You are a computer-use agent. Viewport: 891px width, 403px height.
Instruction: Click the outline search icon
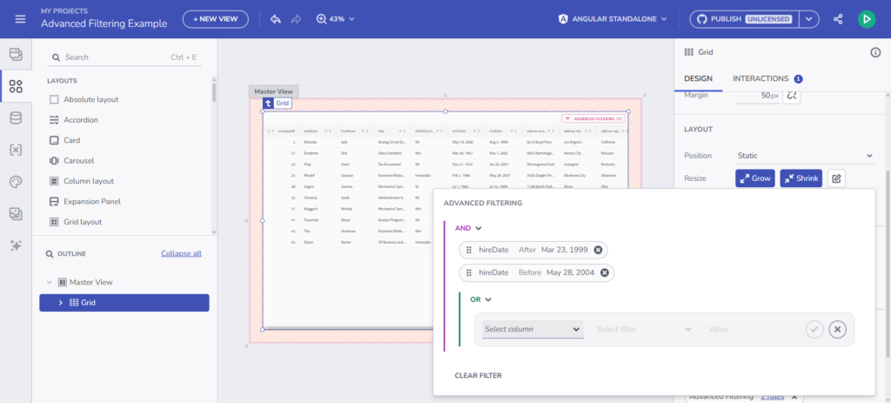click(50, 254)
